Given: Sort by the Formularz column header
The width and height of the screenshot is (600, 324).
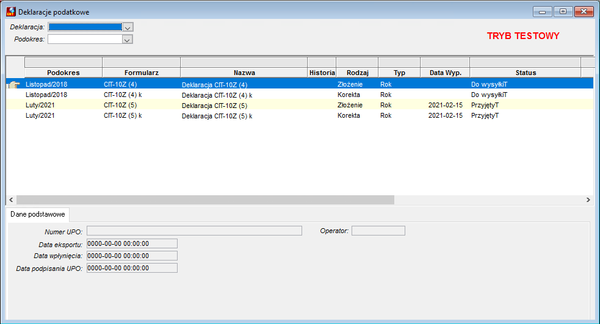Looking at the screenshot, I should click(x=142, y=73).
